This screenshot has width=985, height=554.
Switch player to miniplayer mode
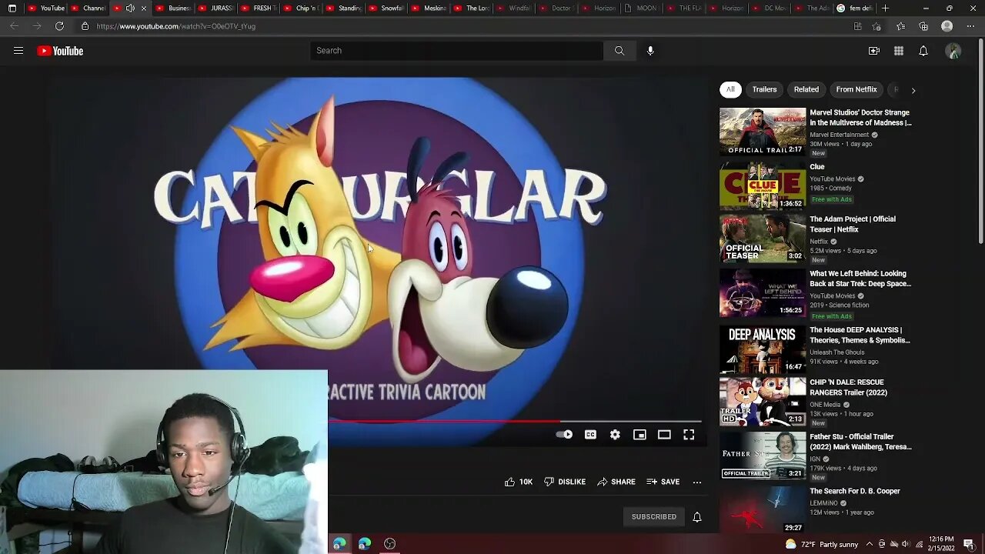point(639,435)
